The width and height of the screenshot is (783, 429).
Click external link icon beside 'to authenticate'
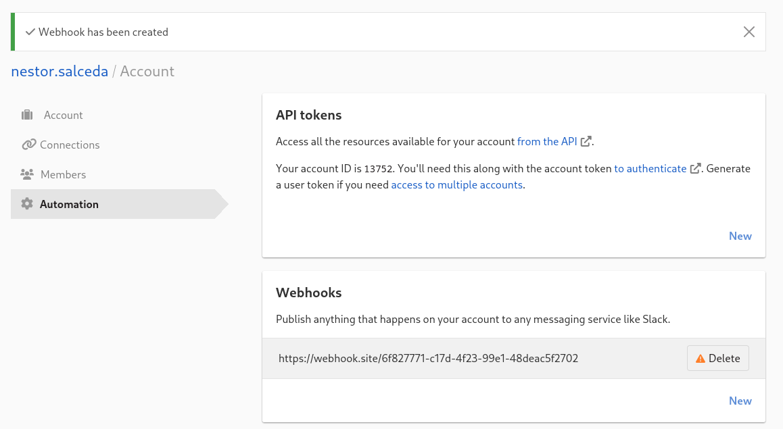click(x=695, y=169)
